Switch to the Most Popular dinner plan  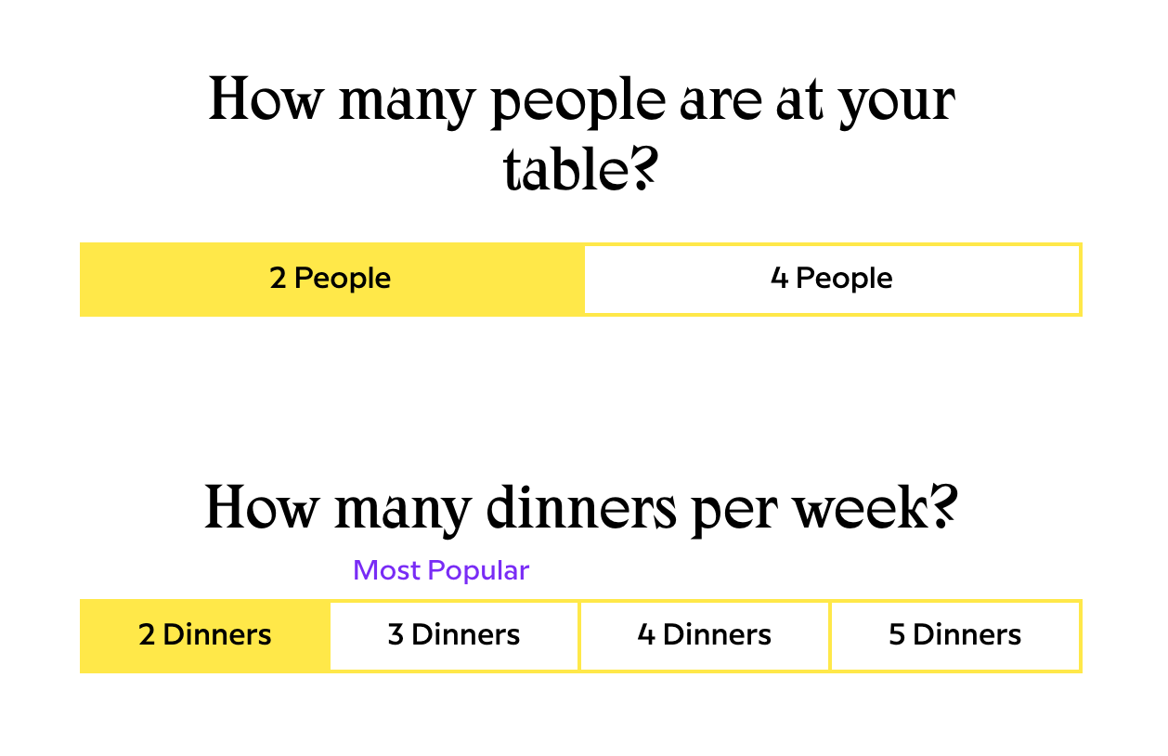point(454,635)
